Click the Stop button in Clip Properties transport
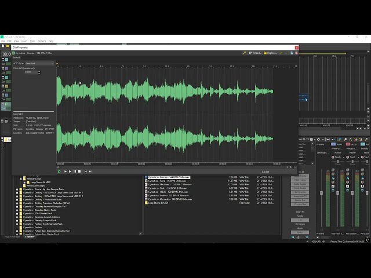Image resolution: width=371 pixels, height=278 pixels. click(x=79, y=171)
